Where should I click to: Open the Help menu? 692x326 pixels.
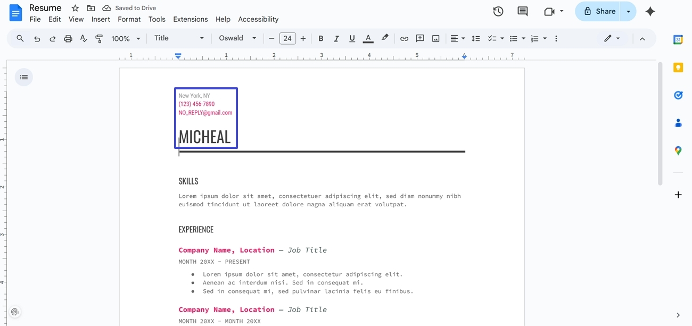tap(223, 19)
